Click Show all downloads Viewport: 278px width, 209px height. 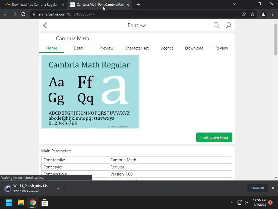click(x=257, y=188)
